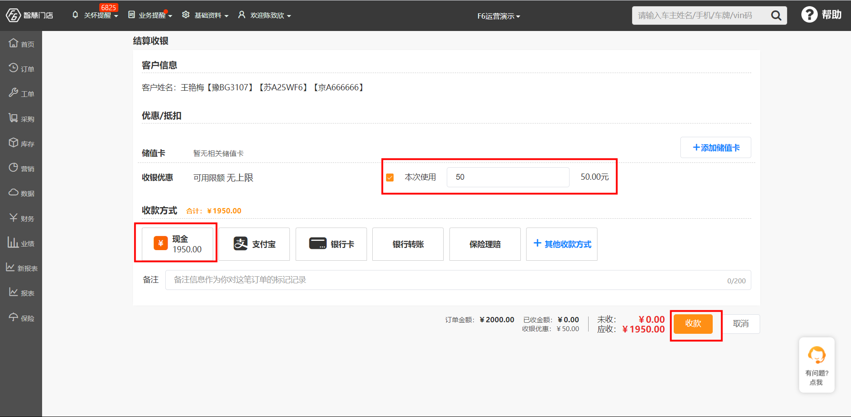This screenshot has width=851, height=417.
Task: Click the 50.00元 discount value
Action: point(595,177)
